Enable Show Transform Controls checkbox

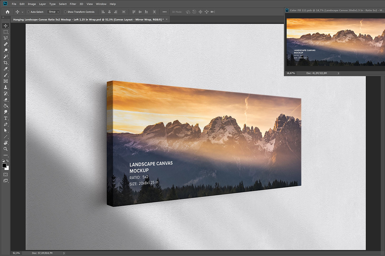click(x=65, y=12)
